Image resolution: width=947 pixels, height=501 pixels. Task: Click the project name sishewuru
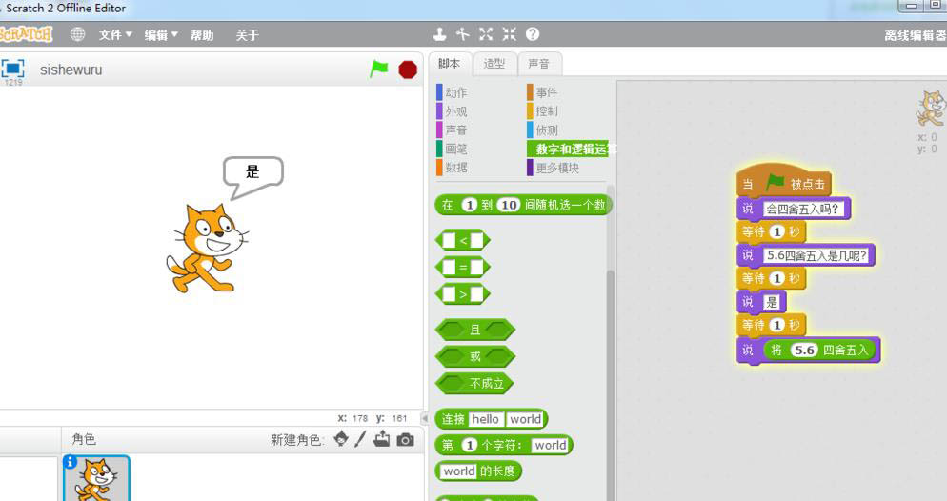71,70
